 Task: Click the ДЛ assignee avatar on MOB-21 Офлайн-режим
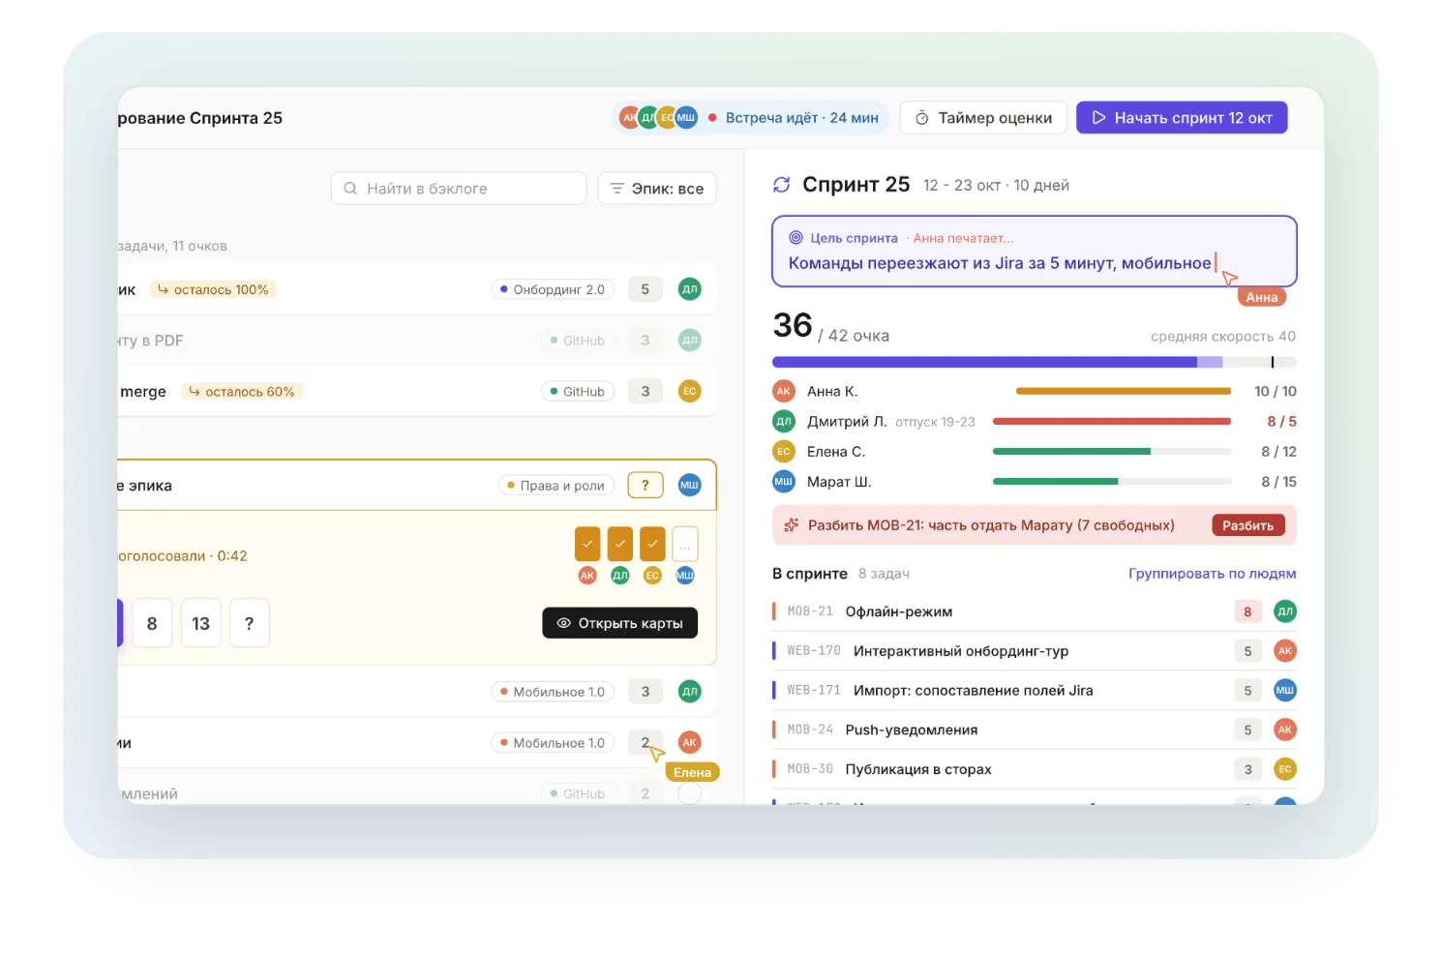[1284, 611]
